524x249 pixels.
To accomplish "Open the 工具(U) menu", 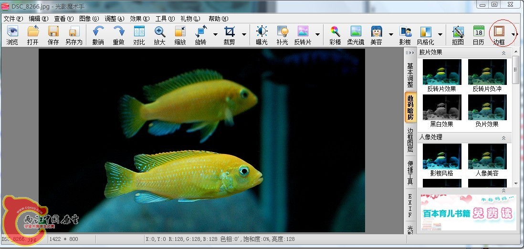I will point(165,19).
